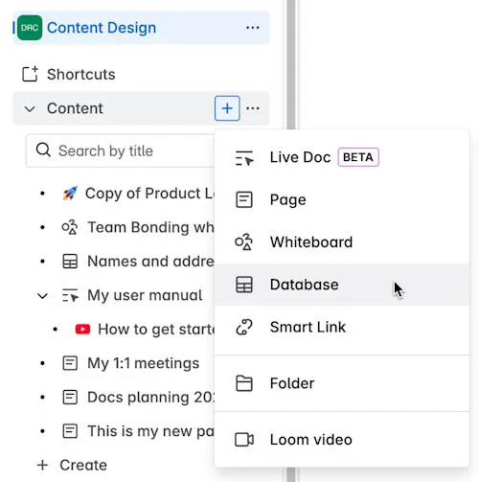Select Loom video menu entry
The width and height of the screenshot is (479, 482).
[x=342, y=440]
